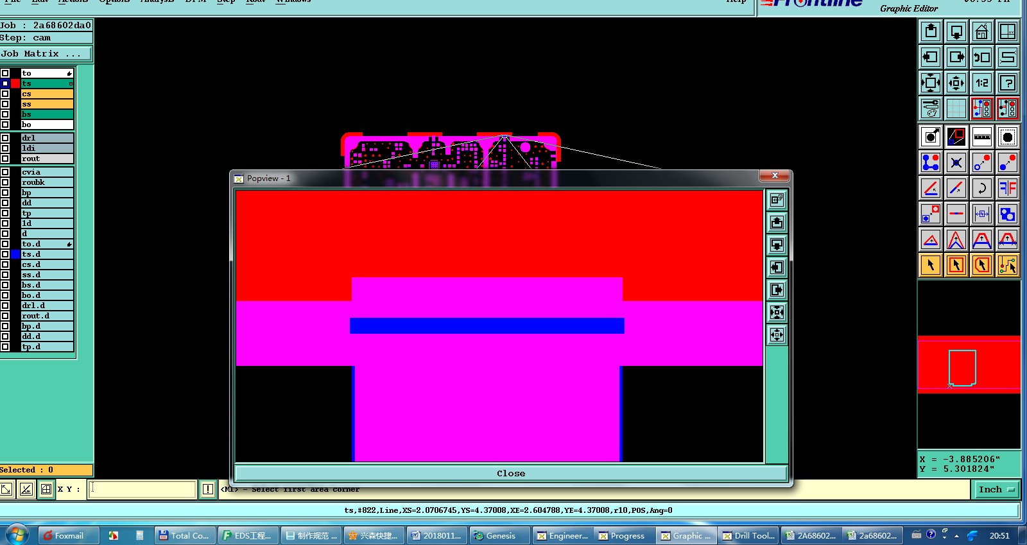Click the blue color swatch beside ts.d layer
Screen dimensions: 1027x545
[15, 254]
